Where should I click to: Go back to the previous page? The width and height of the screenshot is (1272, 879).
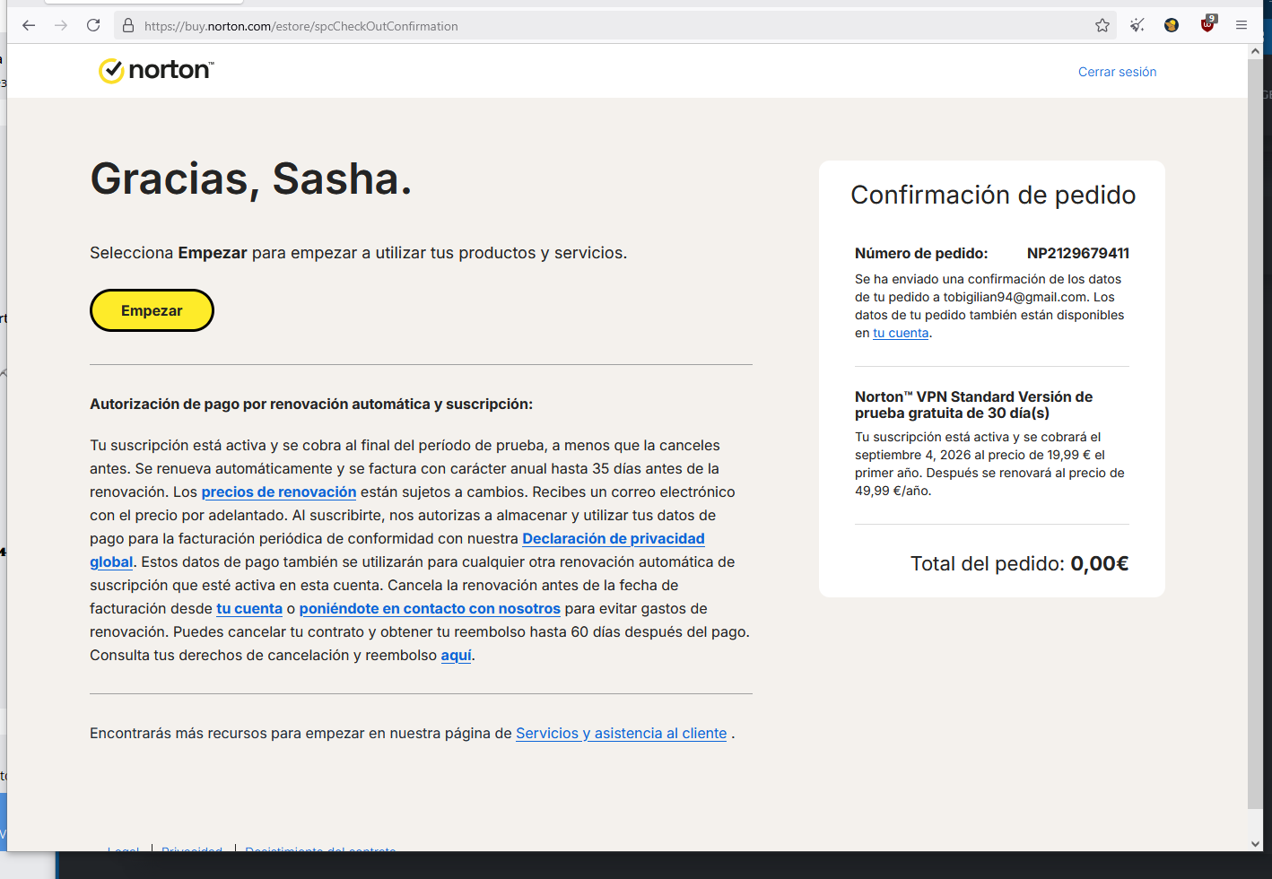tap(29, 26)
